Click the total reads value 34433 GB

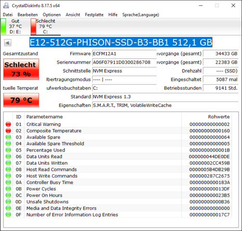click(x=221, y=53)
